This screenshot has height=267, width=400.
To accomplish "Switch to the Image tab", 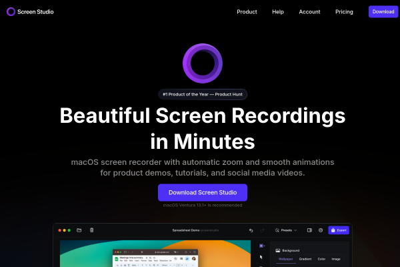I will tap(336, 259).
